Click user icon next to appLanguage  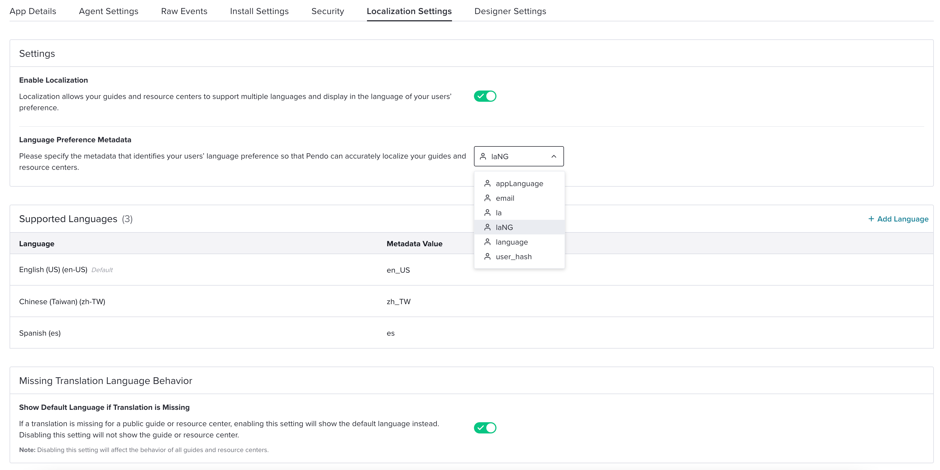(487, 183)
